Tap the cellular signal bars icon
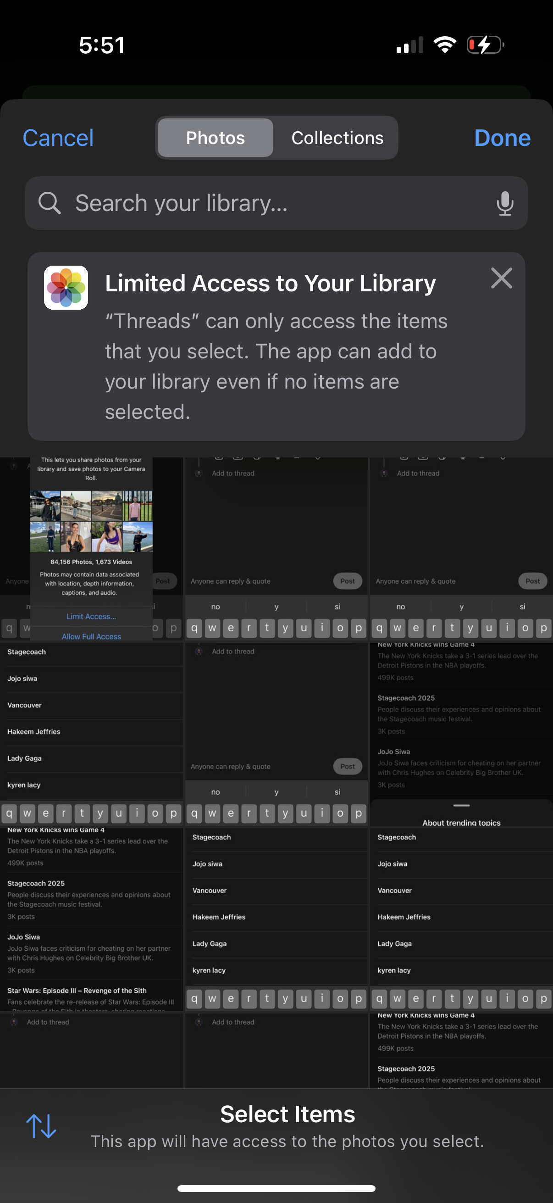The height and width of the screenshot is (1203, 553). click(410, 45)
